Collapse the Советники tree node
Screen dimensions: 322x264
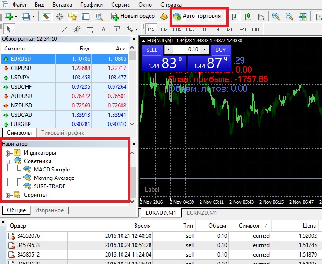7,161
